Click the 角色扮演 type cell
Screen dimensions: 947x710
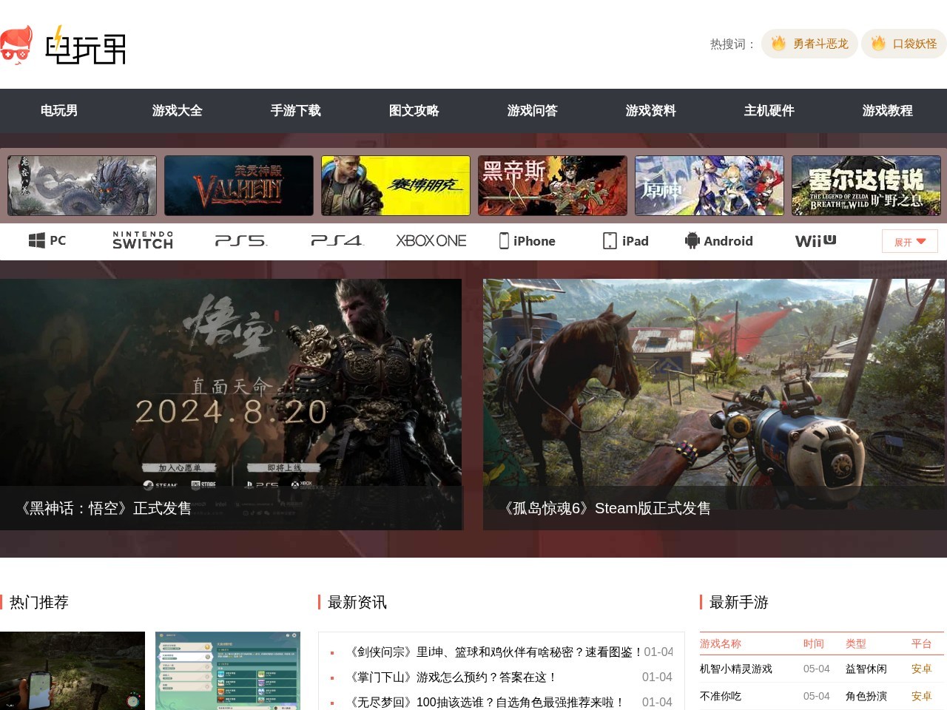click(x=866, y=697)
